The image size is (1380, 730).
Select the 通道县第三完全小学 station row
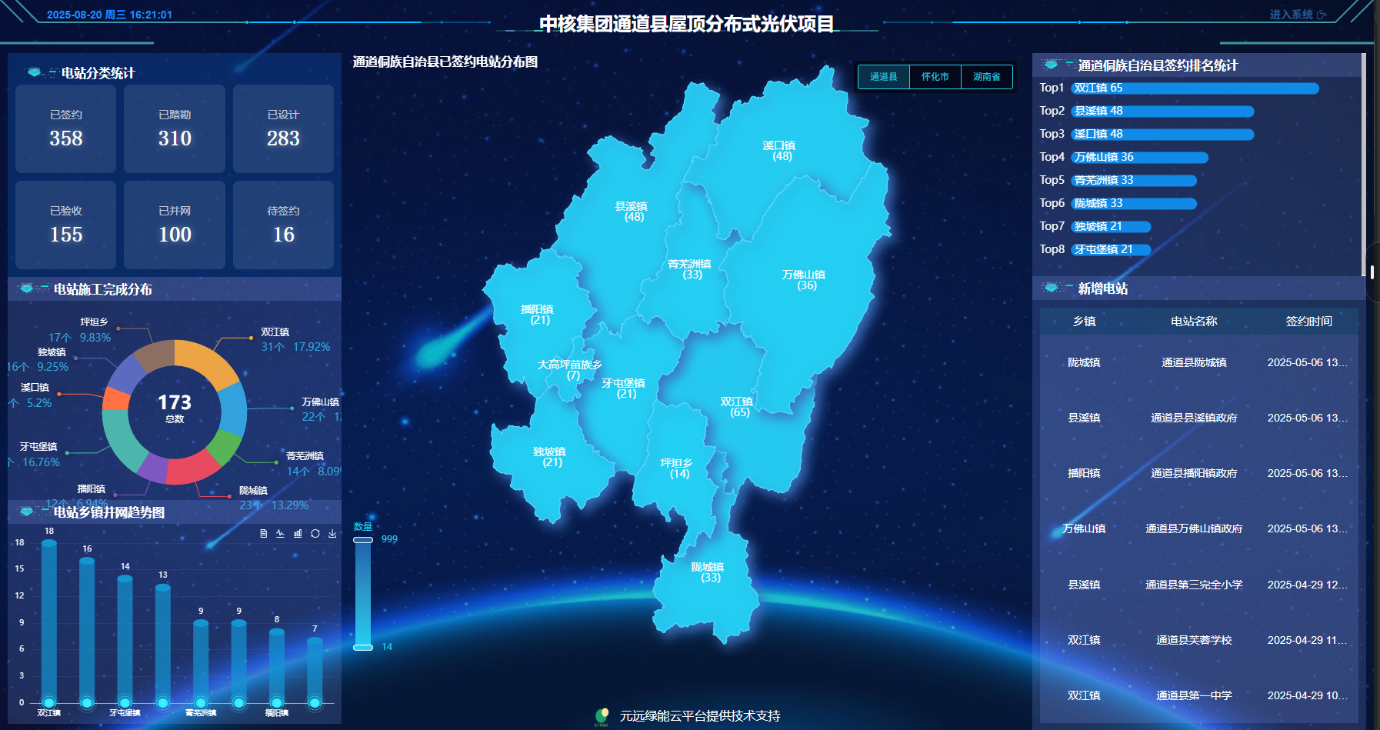pos(1194,585)
